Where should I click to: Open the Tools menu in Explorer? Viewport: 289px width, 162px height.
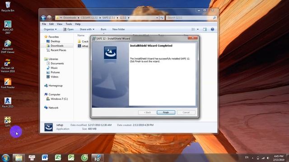pos(69,24)
